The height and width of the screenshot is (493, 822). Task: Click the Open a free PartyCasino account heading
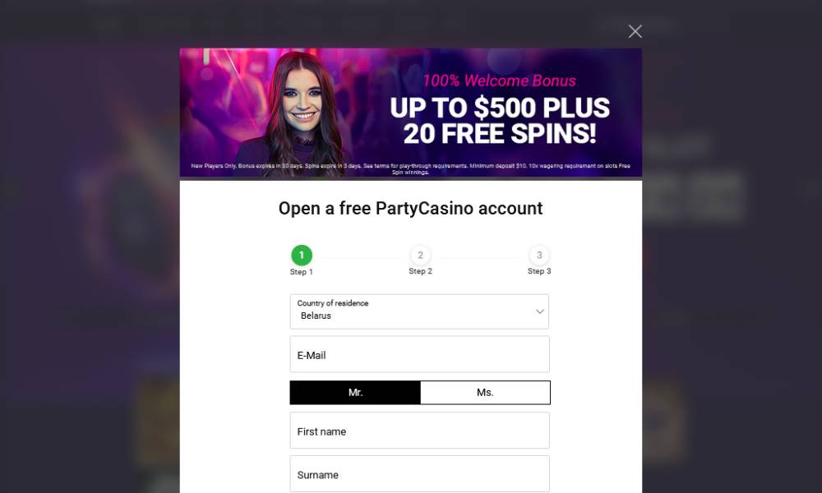coord(410,209)
